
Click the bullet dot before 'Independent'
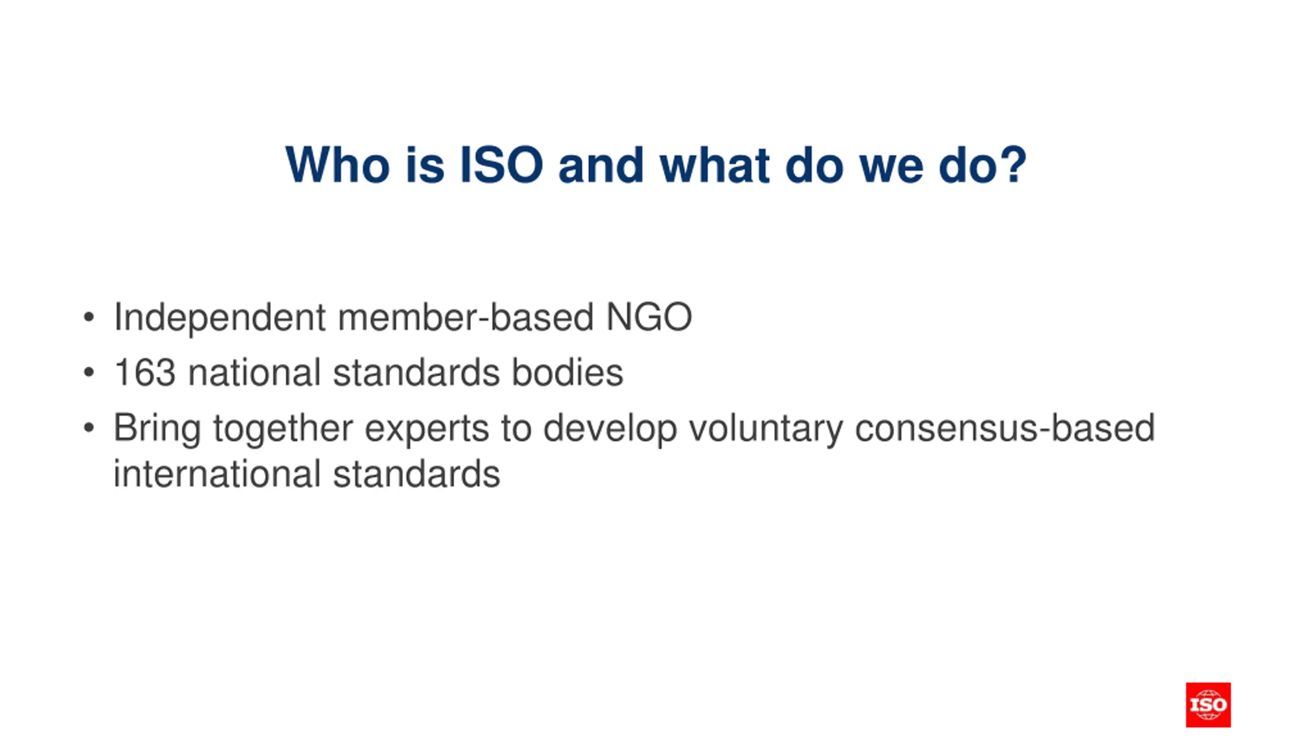89,318
